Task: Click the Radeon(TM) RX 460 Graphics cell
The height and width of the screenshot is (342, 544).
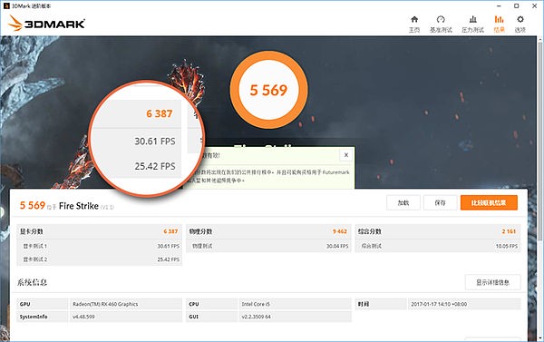Action: click(126, 304)
